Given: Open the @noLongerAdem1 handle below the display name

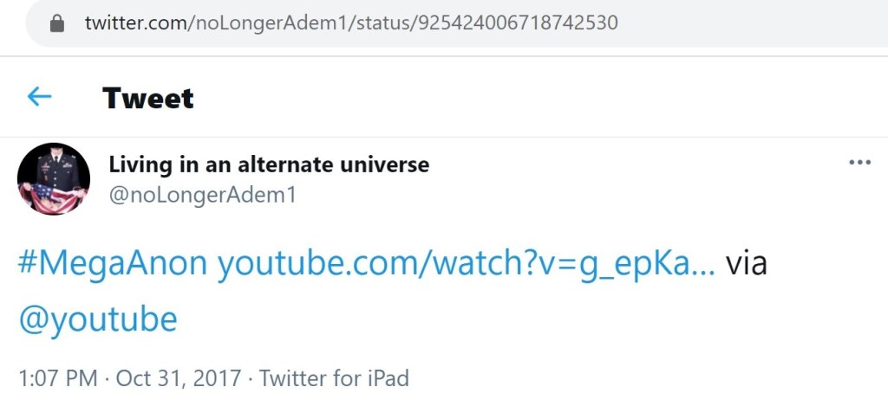Looking at the screenshot, I should 203,196.
